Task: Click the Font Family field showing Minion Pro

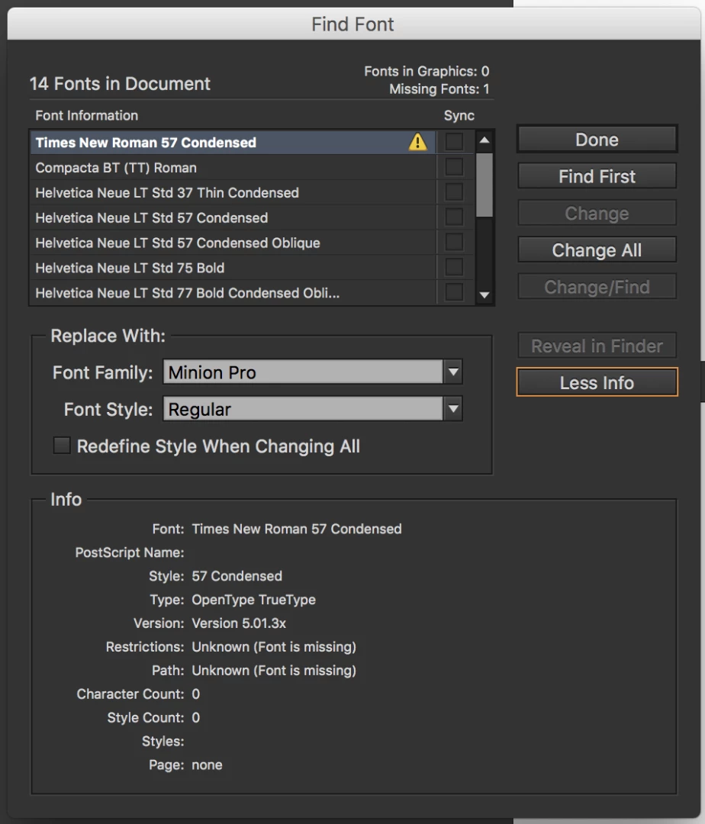Action: click(x=303, y=372)
